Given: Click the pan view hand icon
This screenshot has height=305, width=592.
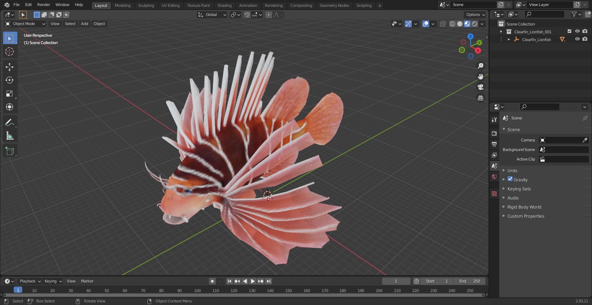Looking at the screenshot, I should pos(480,77).
